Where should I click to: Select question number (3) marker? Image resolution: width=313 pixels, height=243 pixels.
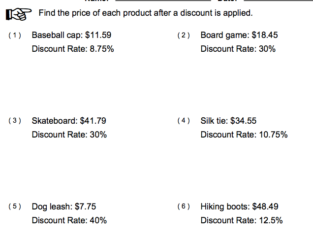click(16, 121)
